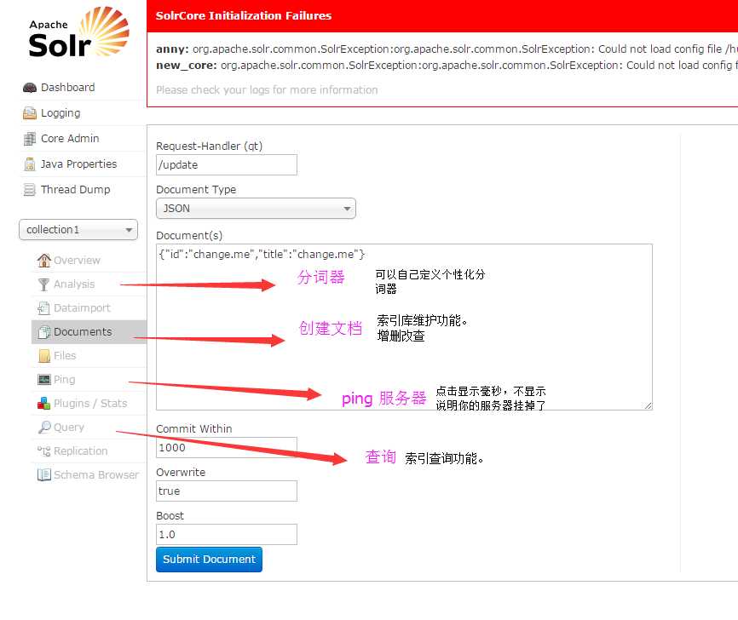The height and width of the screenshot is (620, 738).
Task: Click the Core Admin server icon
Action: [x=30, y=138]
